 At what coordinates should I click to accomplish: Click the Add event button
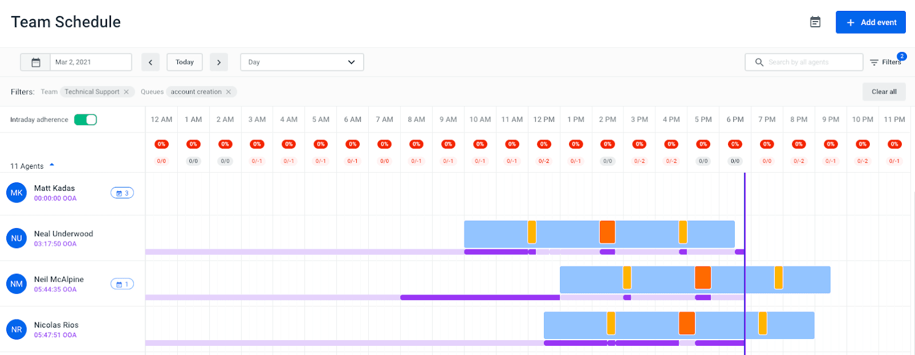[870, 22]
